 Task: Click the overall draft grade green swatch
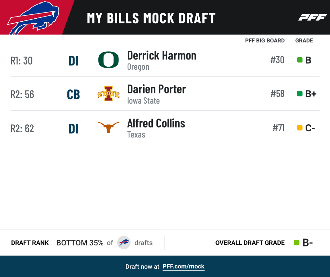coord(297,242)
